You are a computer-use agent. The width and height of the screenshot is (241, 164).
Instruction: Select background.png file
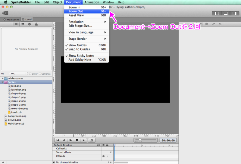(17, 116)
